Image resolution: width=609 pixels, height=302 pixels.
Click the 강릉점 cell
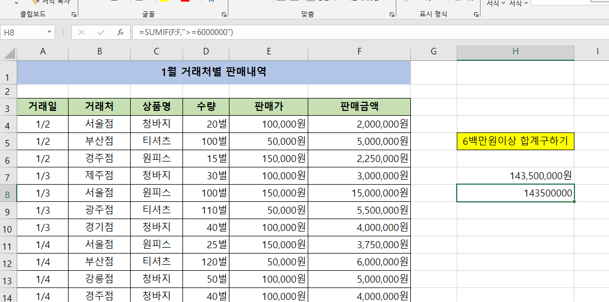click(99, 279)
